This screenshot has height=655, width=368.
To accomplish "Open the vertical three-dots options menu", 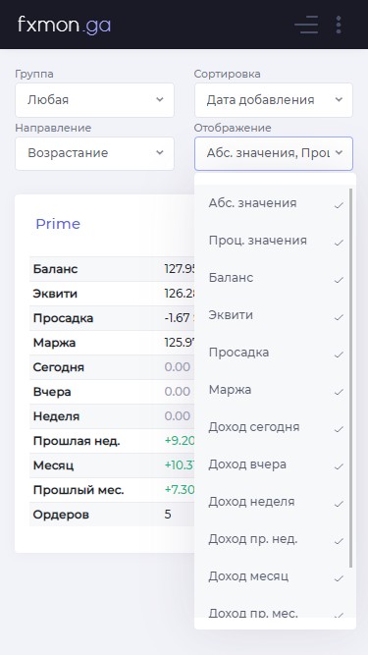I will point(339,25).
